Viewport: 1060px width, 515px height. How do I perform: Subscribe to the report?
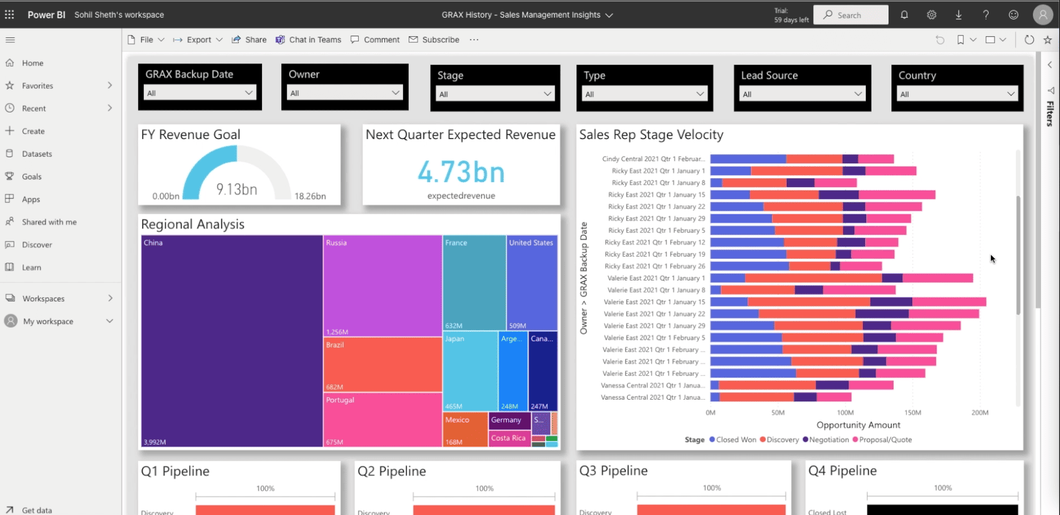coord(434,40)
